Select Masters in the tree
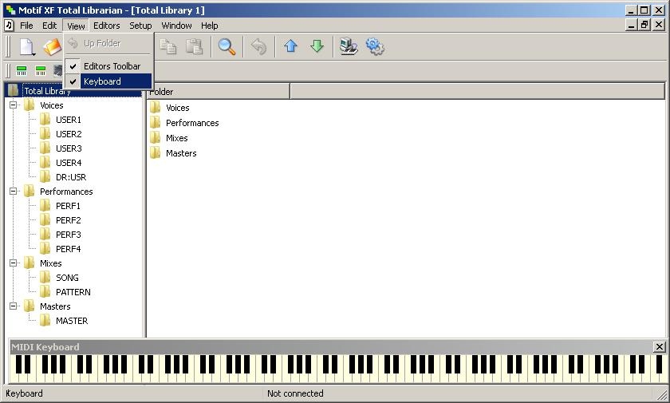The image size is (670, 403). 55,306
